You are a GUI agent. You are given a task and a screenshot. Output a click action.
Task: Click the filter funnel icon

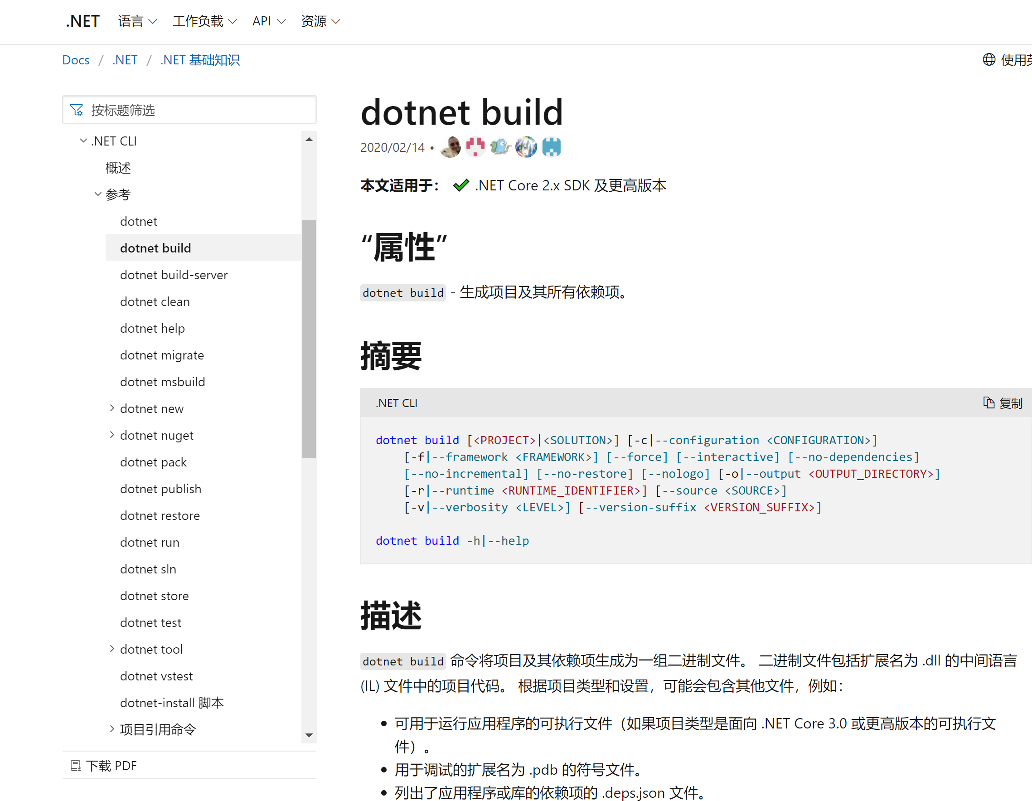[x=77, y=110]
